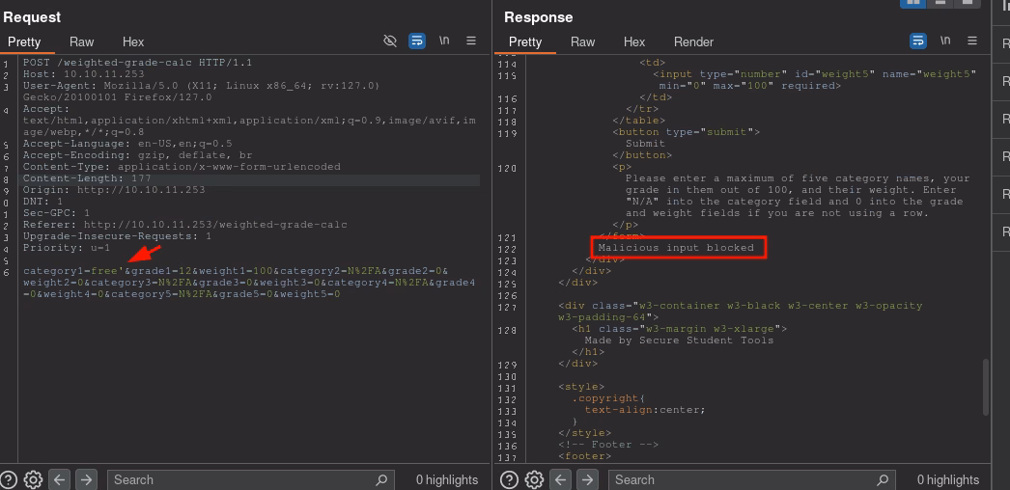Click the category1=free' body parameter
1010x490 pixels.
pos(73,271)
